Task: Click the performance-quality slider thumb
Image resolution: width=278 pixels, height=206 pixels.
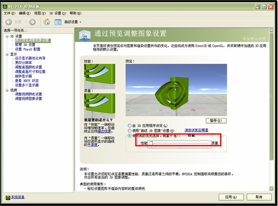Action: pos(151,143)
